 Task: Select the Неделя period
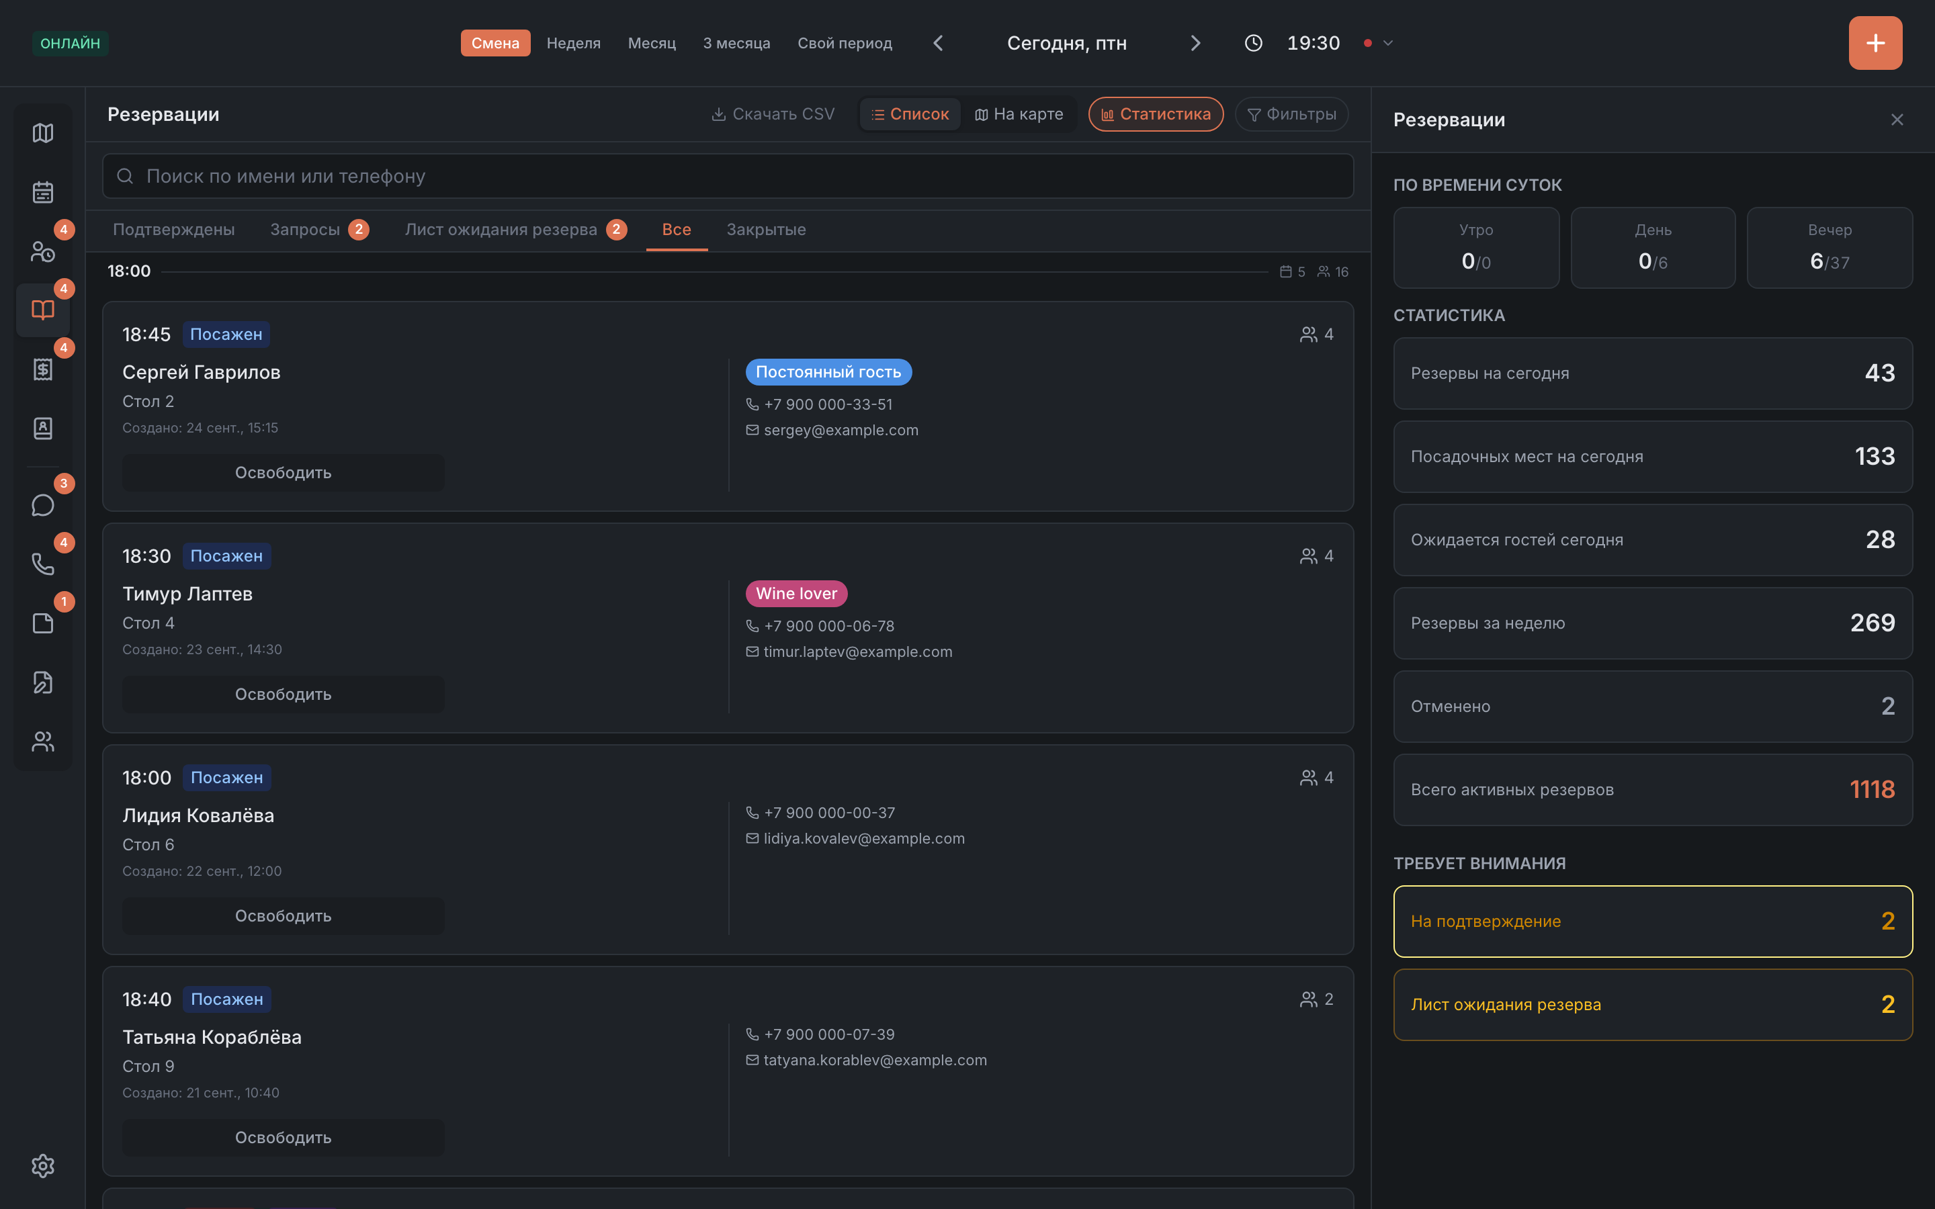(573, 43)
